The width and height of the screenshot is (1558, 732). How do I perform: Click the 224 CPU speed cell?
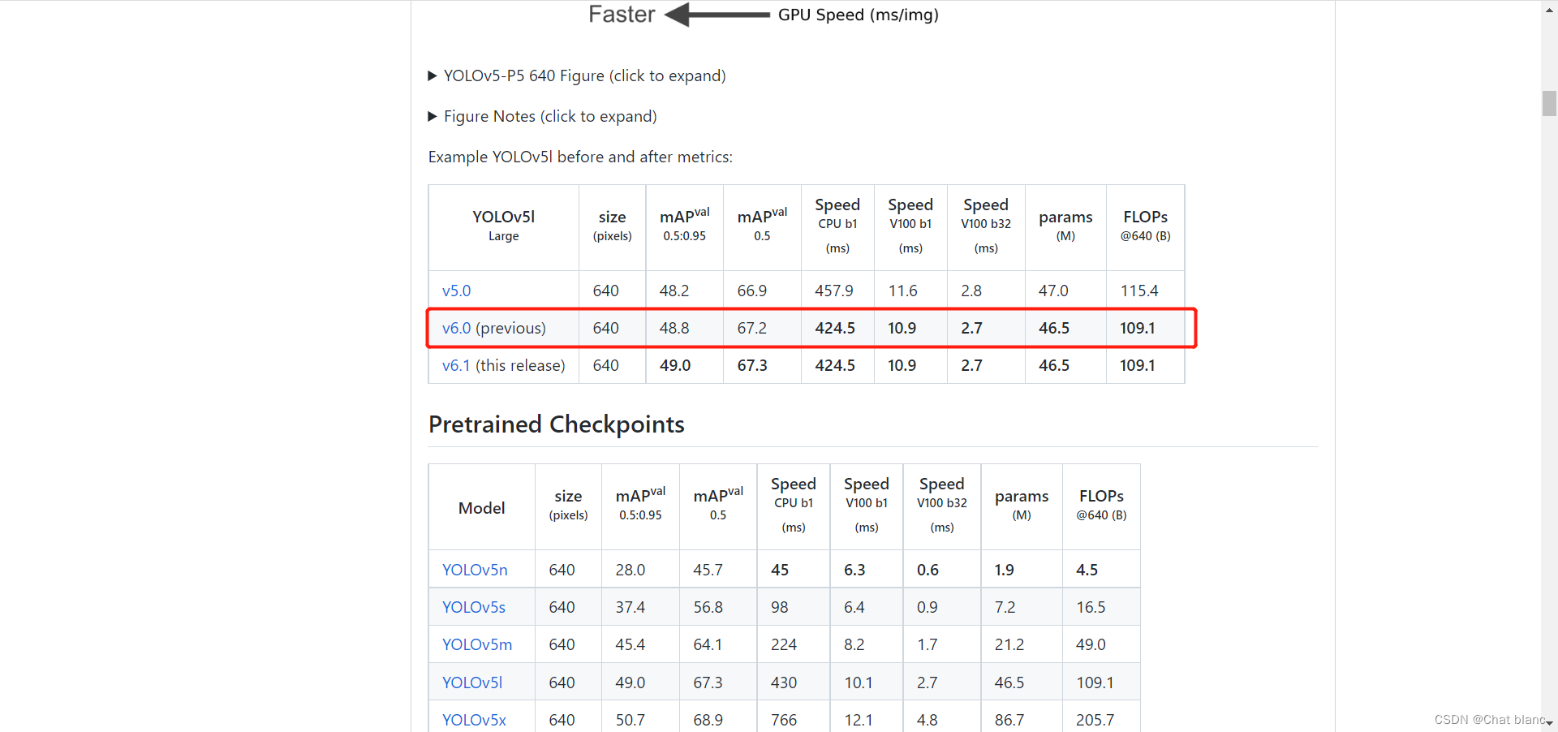(x=794, y=644)
